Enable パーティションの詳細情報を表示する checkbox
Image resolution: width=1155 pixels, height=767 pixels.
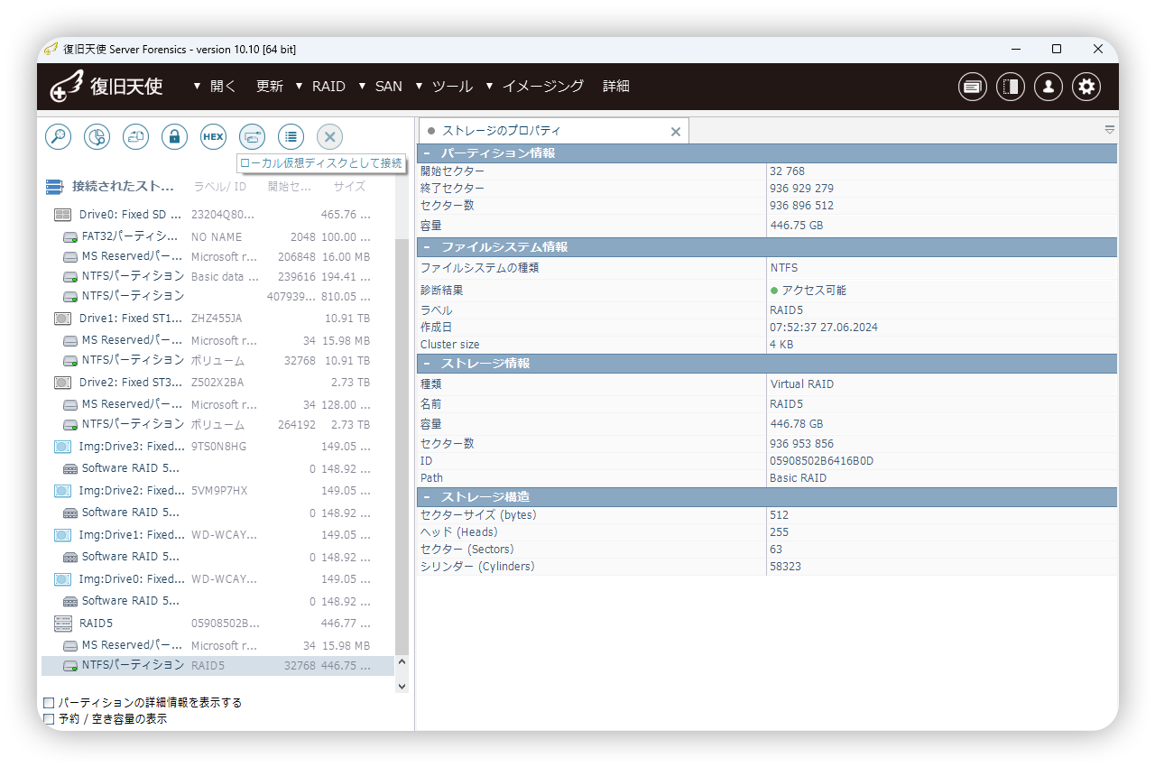pos(49,703)
